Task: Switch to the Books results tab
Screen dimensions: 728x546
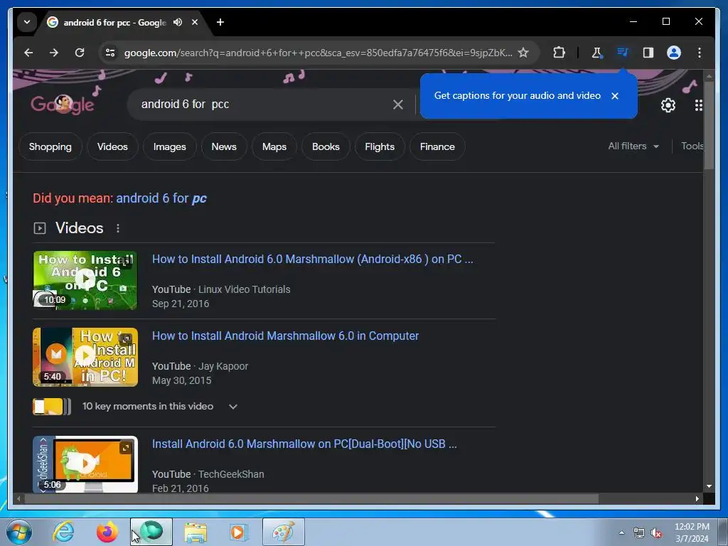Action: click(326, 146)
